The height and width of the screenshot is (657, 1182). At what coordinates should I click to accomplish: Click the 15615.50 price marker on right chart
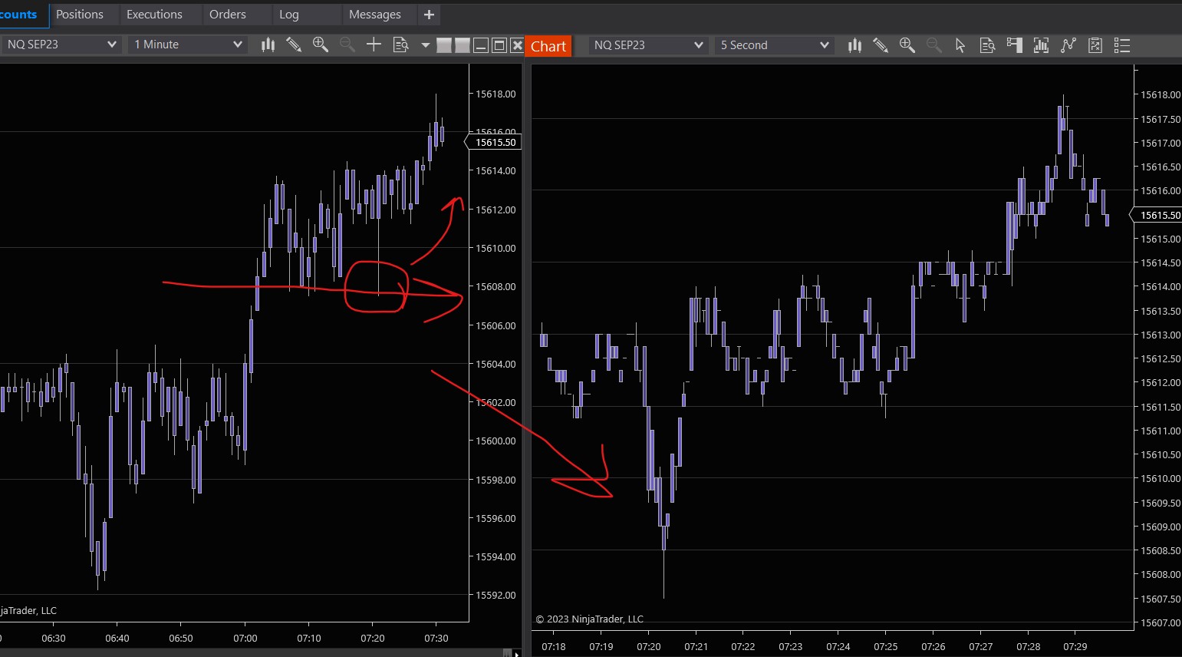(x=1157, y=215)
